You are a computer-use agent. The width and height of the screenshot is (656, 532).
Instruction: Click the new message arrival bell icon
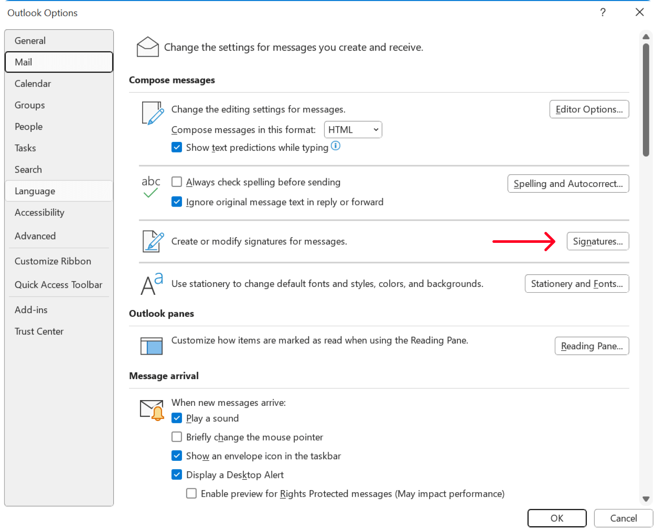tap(151, 409)
